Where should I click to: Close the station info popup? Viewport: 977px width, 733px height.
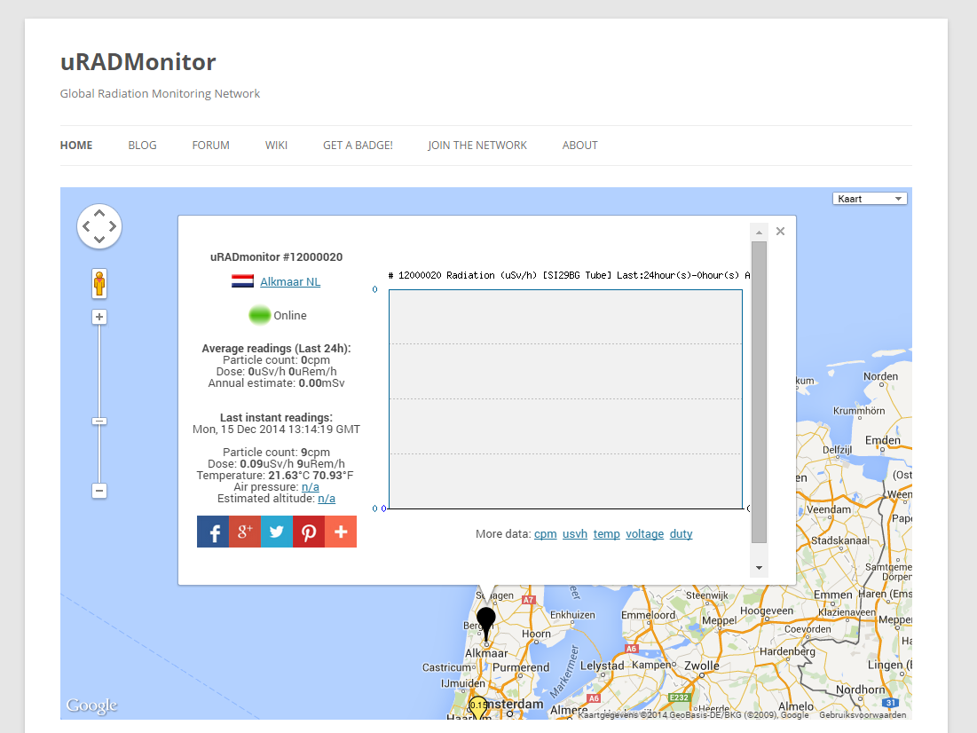[780, 232]
